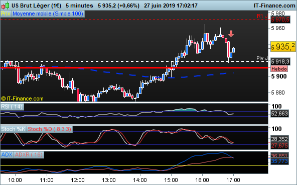
Task: Click the Stochastic scale label 100
Action: tap(276, 129)
